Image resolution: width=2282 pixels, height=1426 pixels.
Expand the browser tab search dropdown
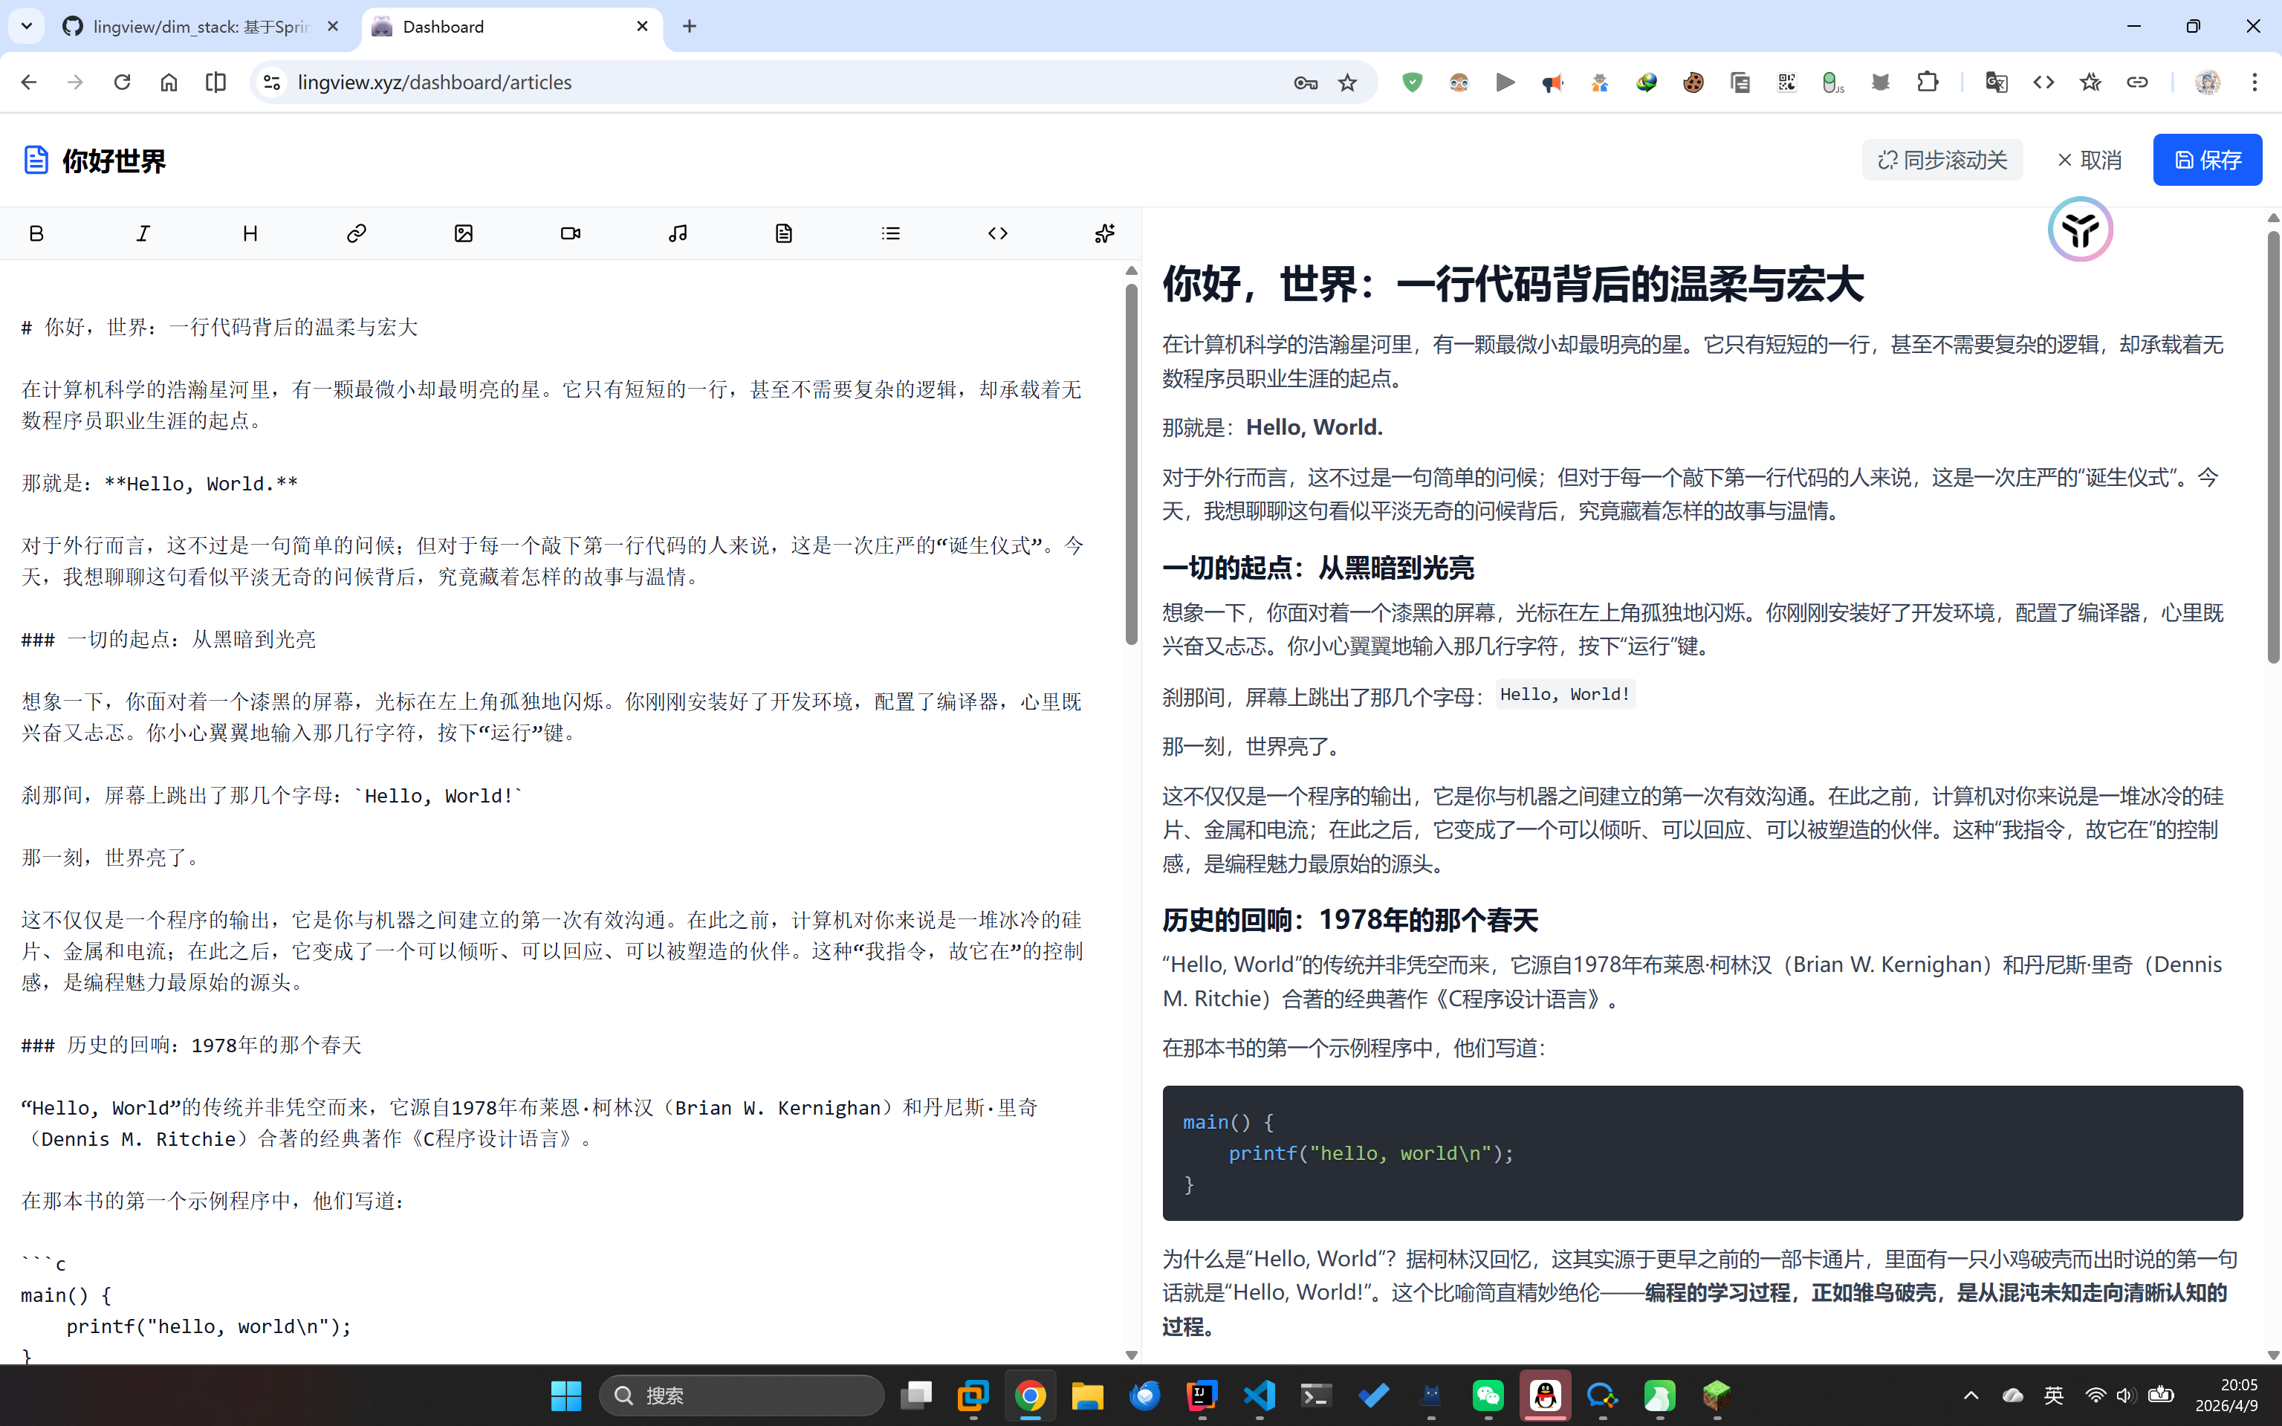click(x=27, y=27)
